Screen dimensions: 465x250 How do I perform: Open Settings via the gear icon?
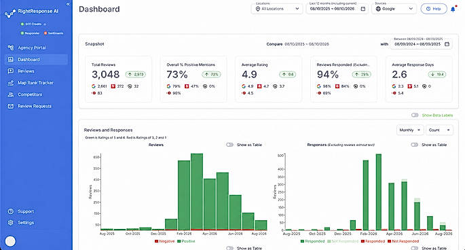coord(11,222)
